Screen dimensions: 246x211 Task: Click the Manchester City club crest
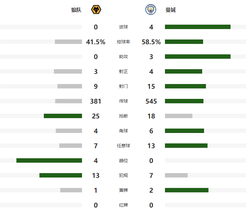[150, 10]
